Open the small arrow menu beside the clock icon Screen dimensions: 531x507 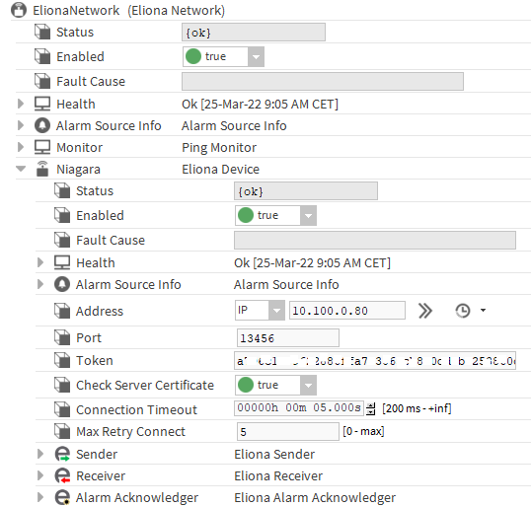pos(484,310)
